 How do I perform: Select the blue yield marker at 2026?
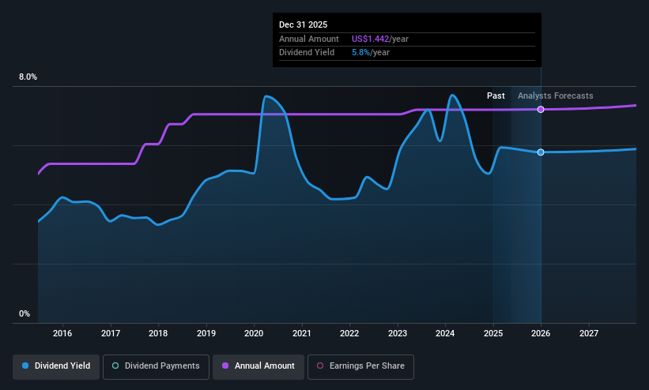541,152
